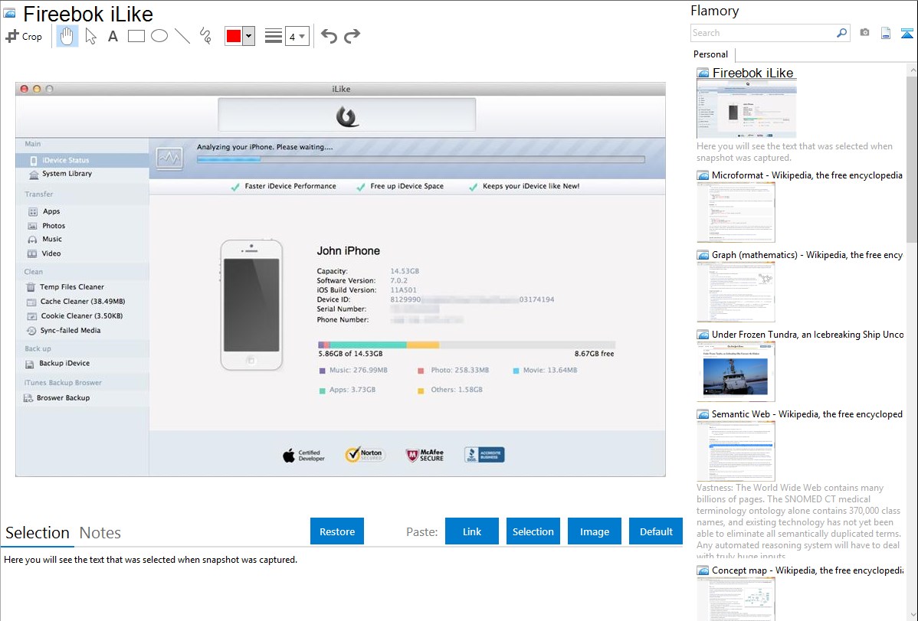Viewport: 918px width, 621px height.
Task: Click the red annotation color swatch
Action: tap(234, 36)
